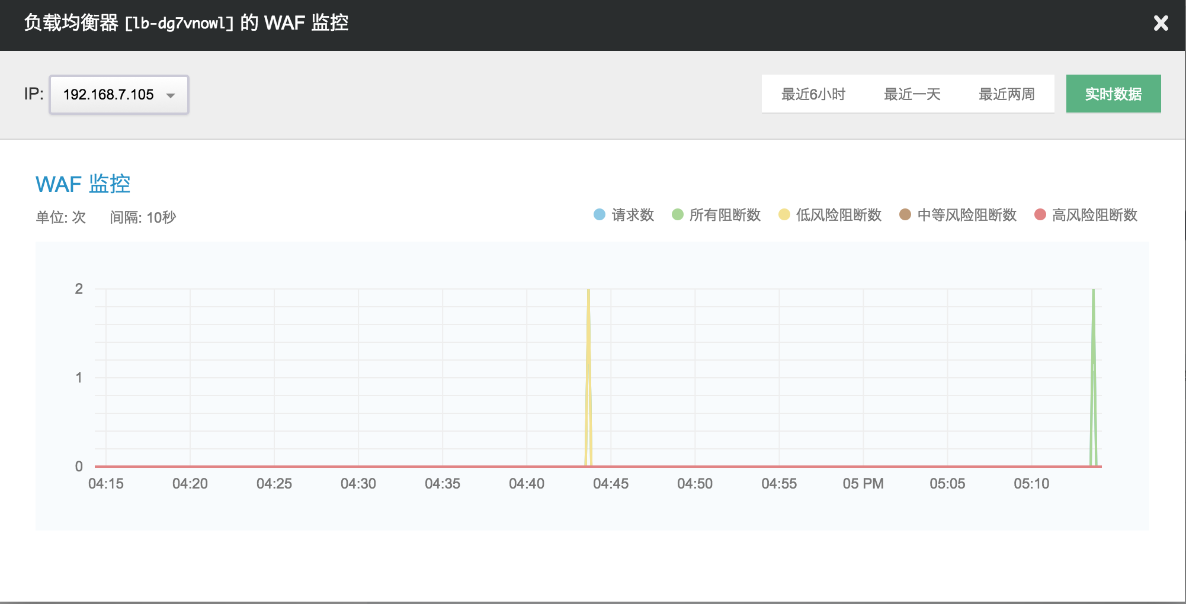Toggle the blue 请求数 legend dot

point(600,215)
